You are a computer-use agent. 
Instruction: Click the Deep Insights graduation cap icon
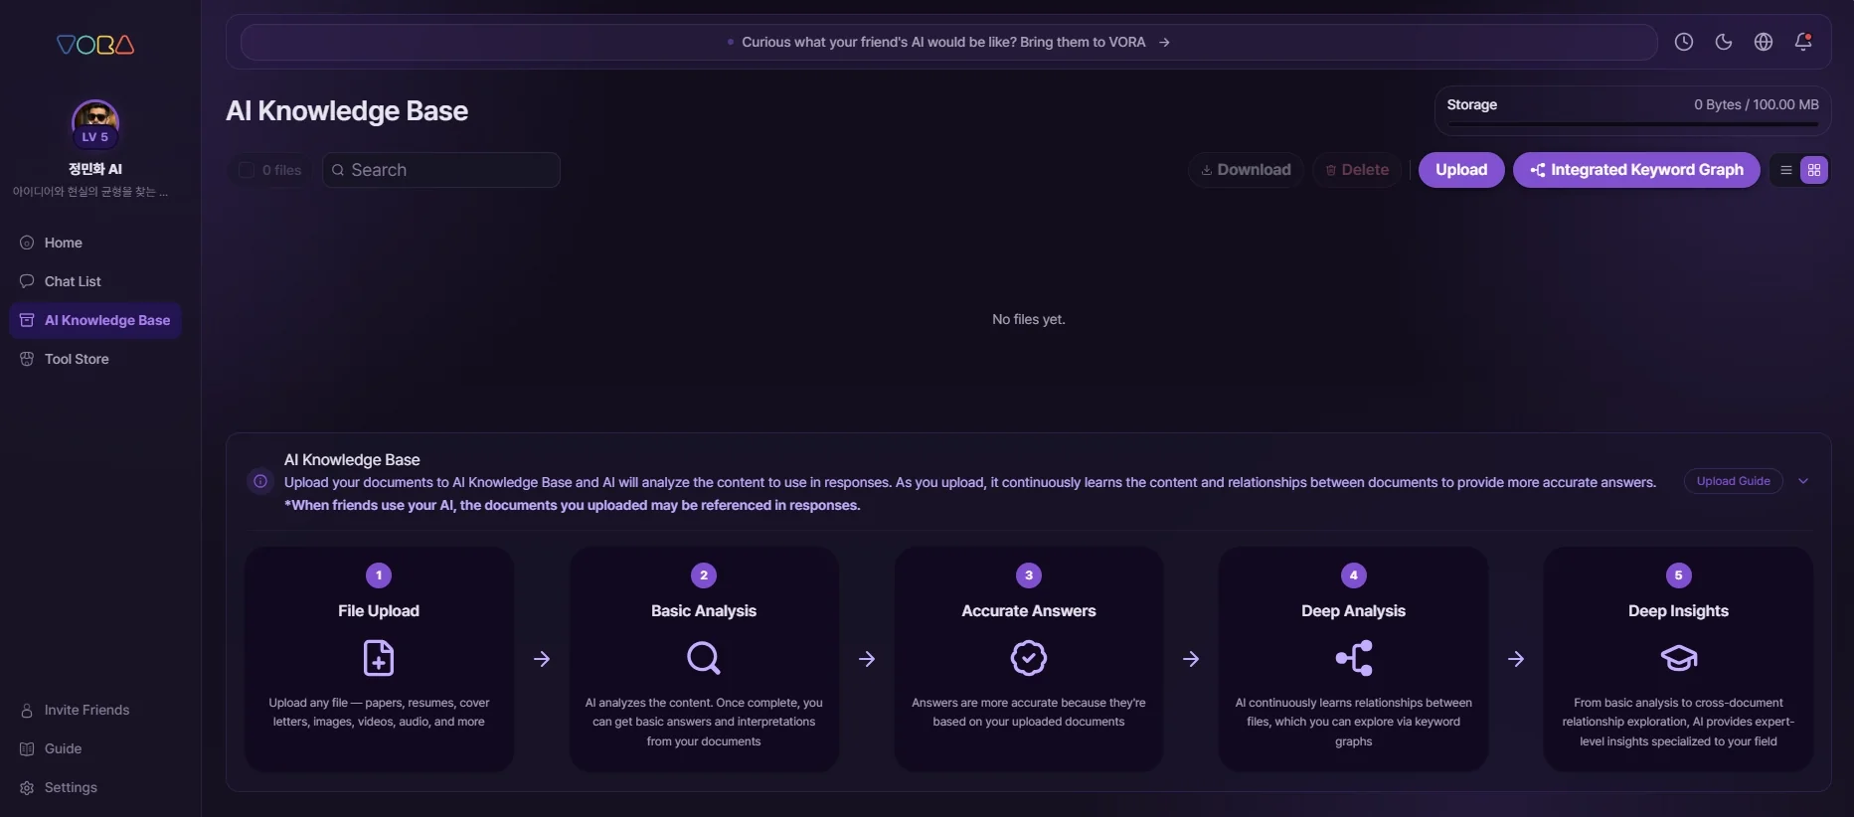[x=1679, y=658]
